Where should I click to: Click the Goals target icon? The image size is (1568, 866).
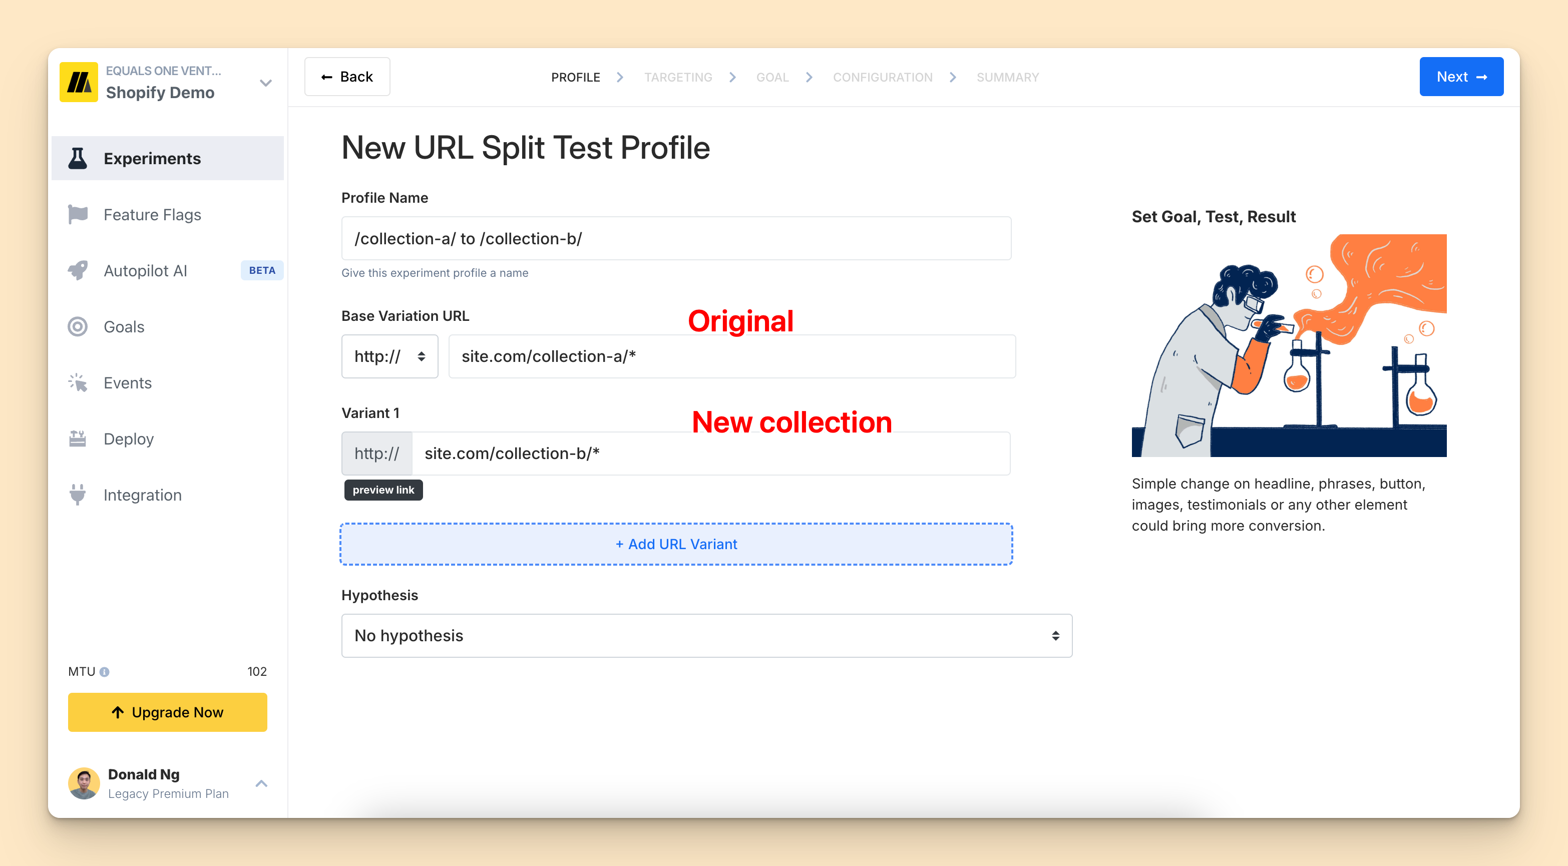coord(77,327)
